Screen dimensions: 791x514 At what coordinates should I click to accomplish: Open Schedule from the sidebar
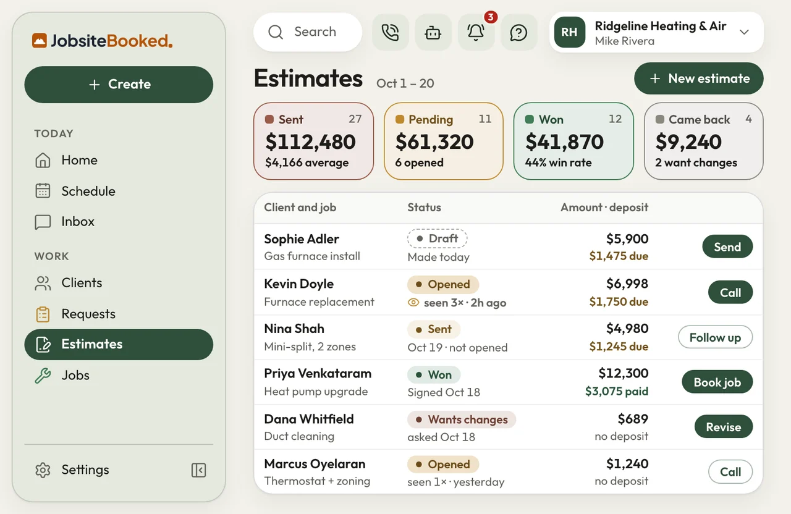coord(119,192)
